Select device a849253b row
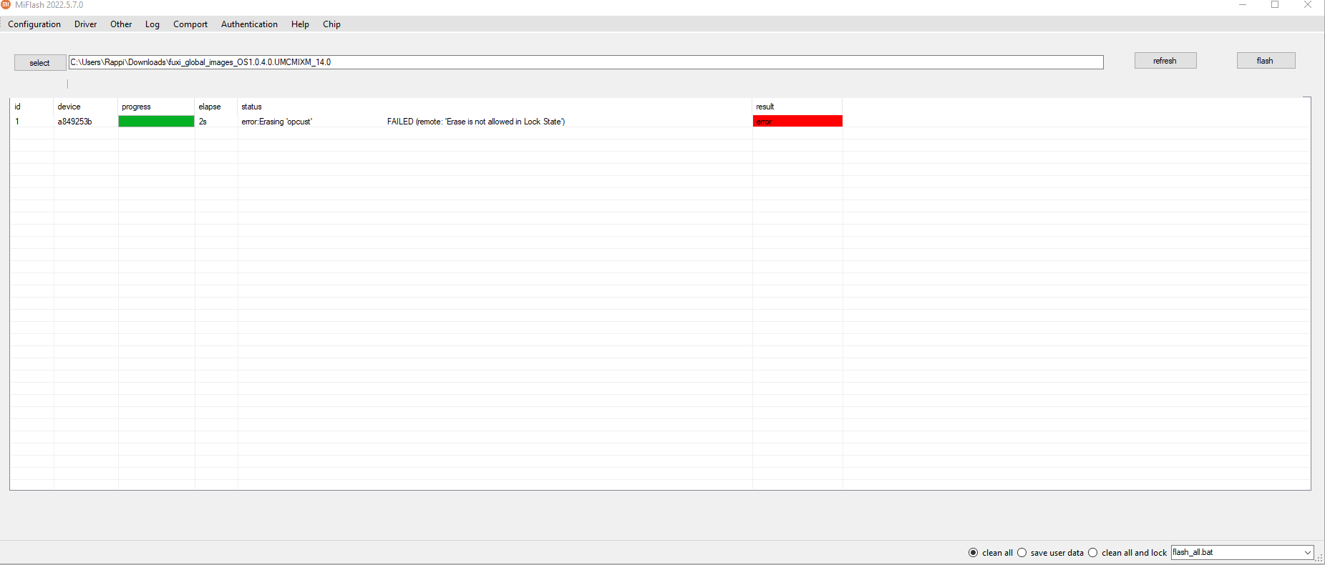The width and height of the screenshot is (1325, 565). point(74,122)
